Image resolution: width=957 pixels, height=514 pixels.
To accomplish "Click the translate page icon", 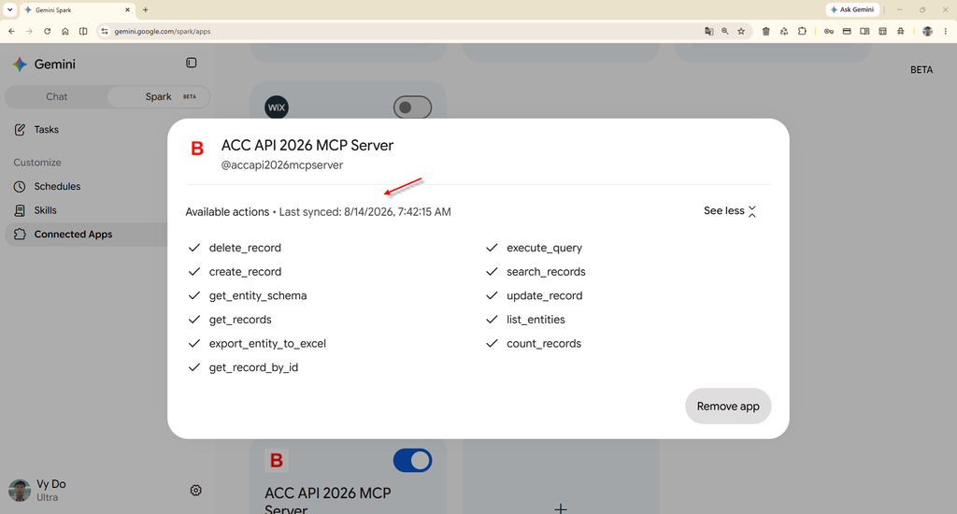I will click(708, 31).
